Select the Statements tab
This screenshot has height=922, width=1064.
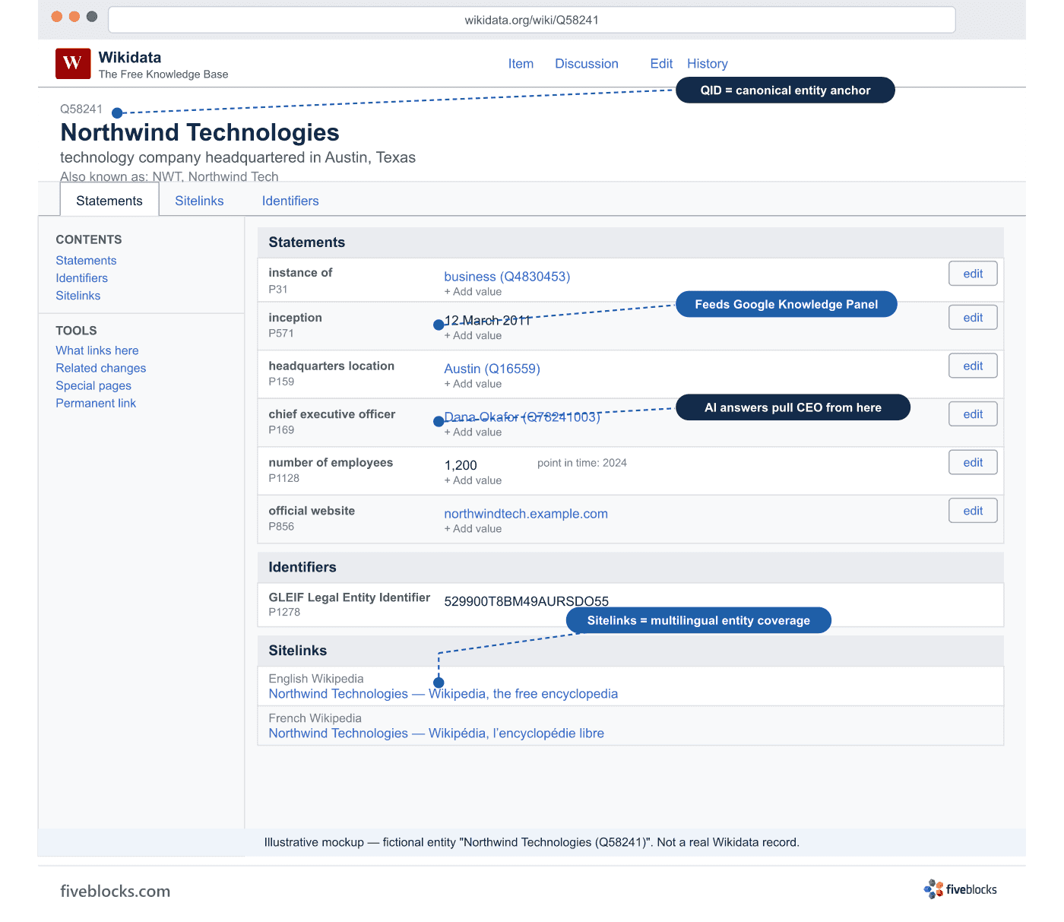click(x=109, y=201)
